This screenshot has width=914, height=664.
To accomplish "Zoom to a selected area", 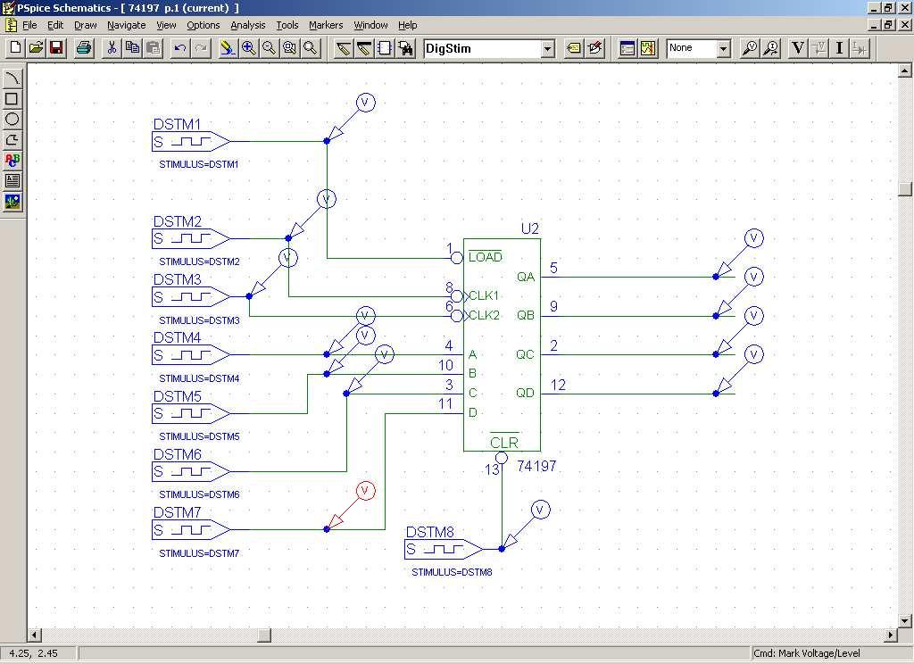I will [290, 48].
